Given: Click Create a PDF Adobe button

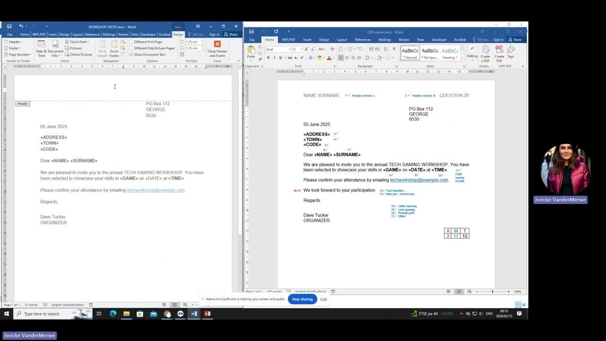Looking at the screenshot, I should [485, 54].
